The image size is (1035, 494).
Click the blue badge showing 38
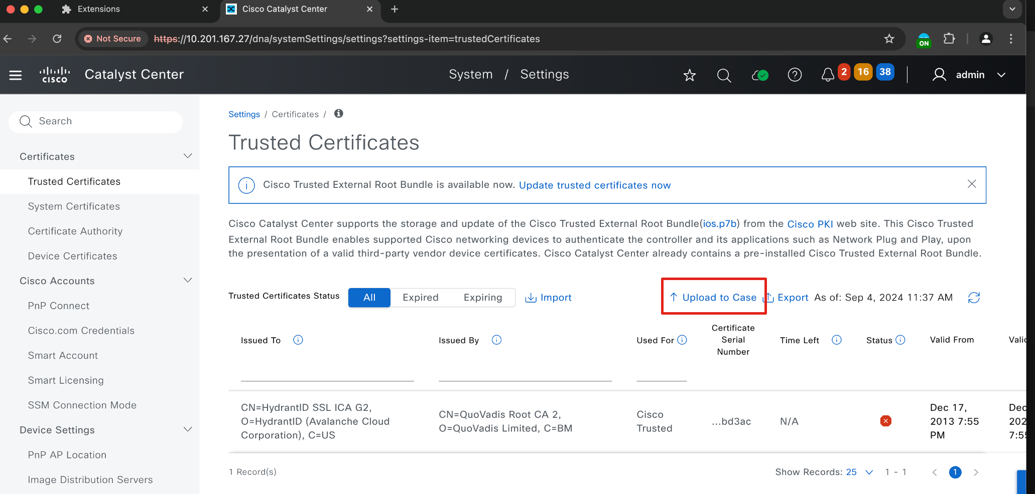[885, 72]
